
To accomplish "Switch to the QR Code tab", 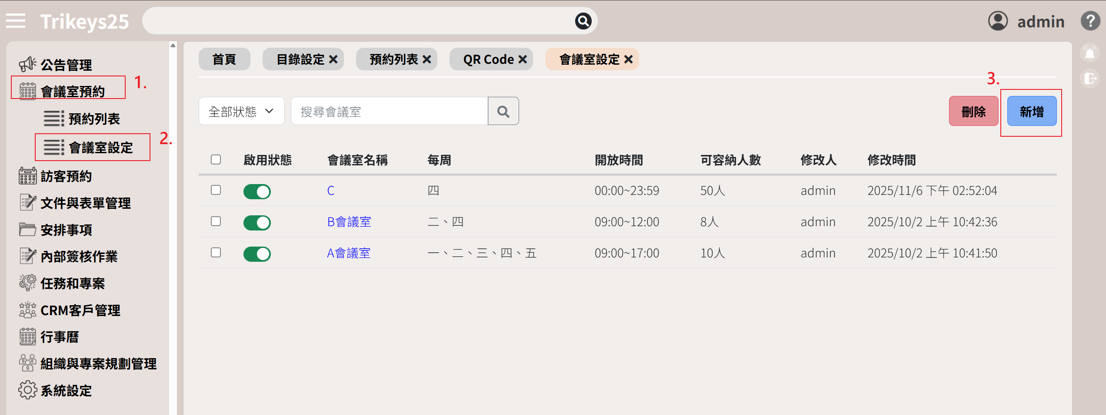I will [x=488, y=59].
